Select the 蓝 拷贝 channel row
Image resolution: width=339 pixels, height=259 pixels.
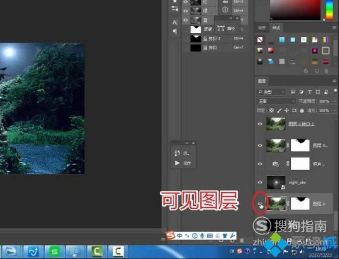coord(215,48)
